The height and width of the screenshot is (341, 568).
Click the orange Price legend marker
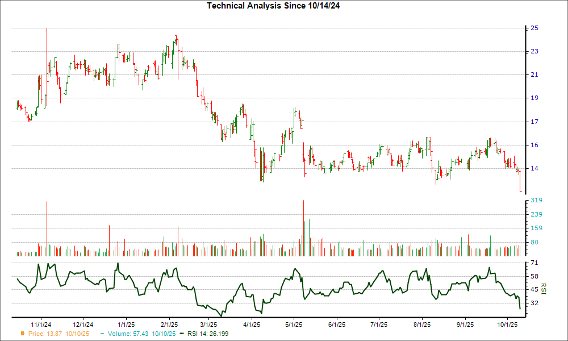pos(23,334)
